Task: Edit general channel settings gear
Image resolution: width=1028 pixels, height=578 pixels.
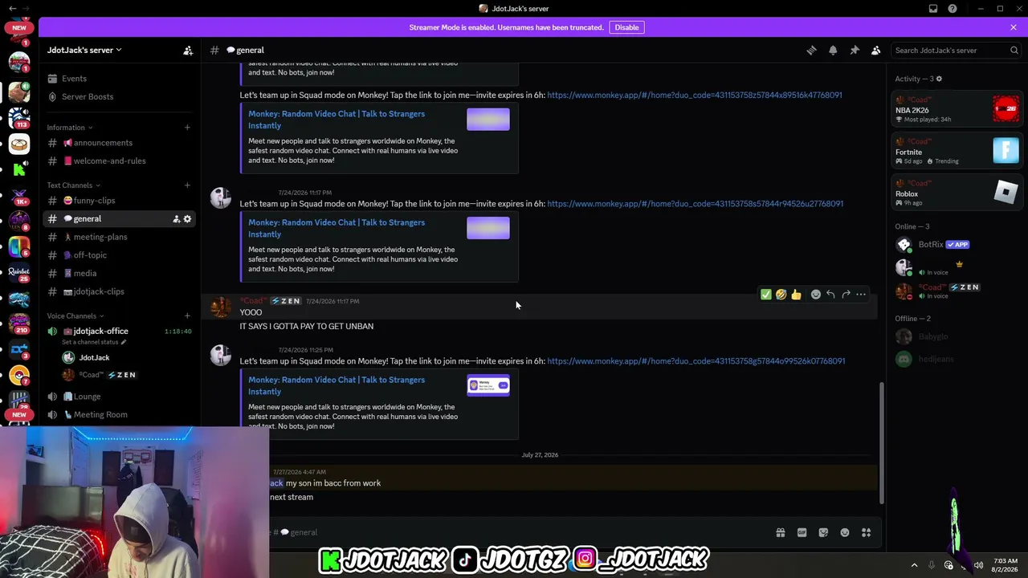Action: pyautogui.click(x=188, y=219)
